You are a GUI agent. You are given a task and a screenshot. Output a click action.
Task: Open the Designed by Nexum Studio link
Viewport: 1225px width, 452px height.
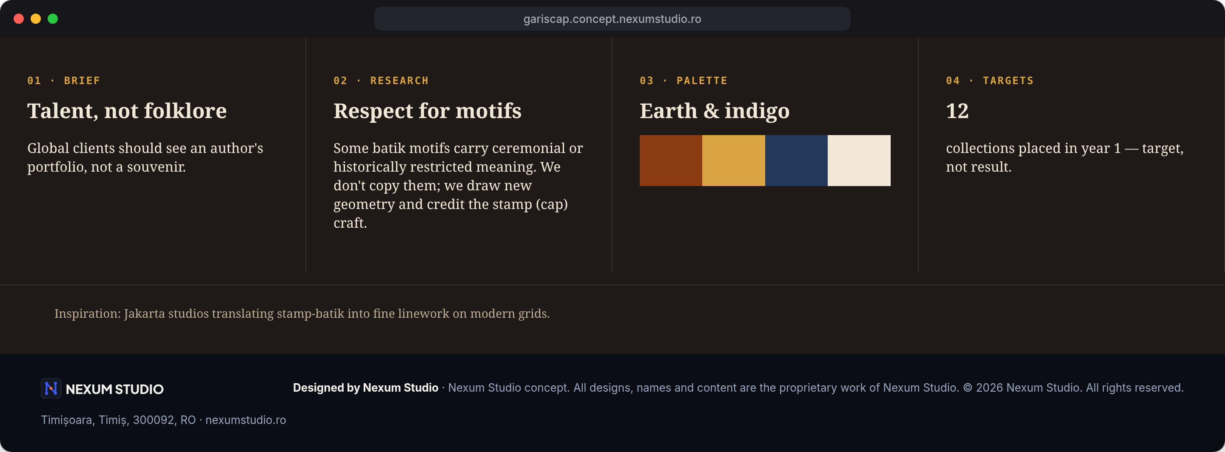click(365, 388)
